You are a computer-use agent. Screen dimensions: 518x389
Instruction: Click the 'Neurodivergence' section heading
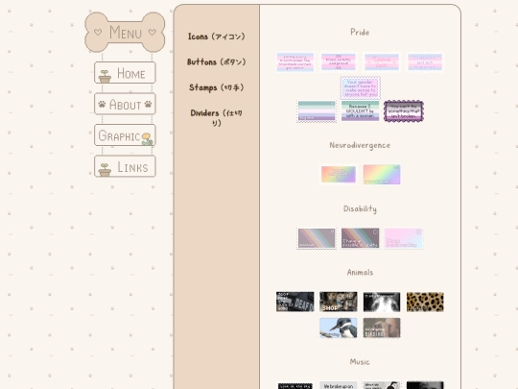pyautogui.click(x=360, y=145)
